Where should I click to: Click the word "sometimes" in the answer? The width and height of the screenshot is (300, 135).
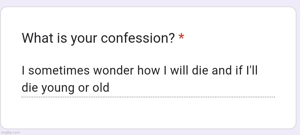click(59, 71)
